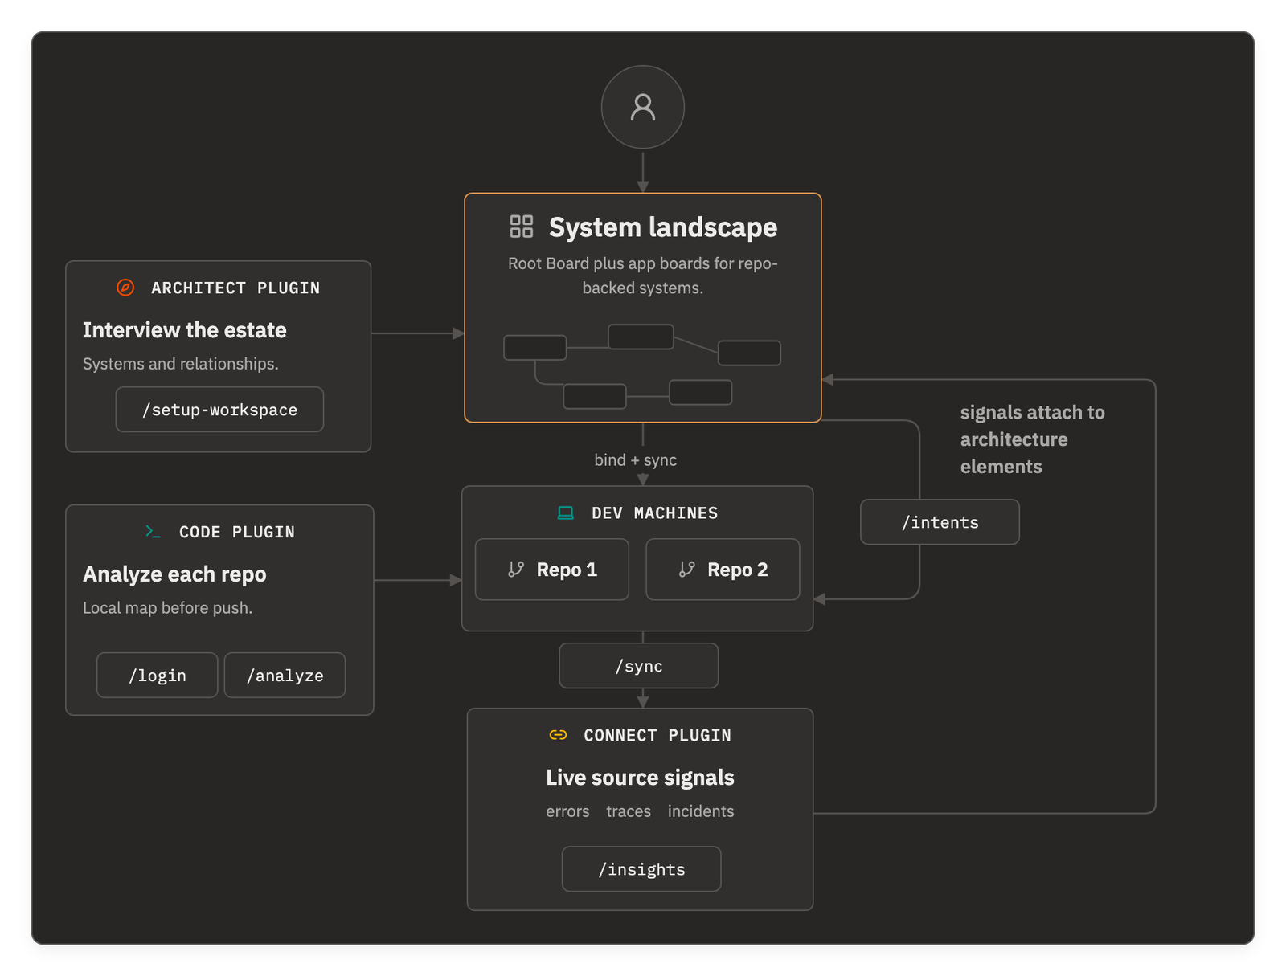
Task: Click the Live source signals heading
Action: pyautogui.click(x=641, y=778)
